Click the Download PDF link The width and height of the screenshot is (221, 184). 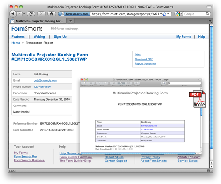[144, 59]
